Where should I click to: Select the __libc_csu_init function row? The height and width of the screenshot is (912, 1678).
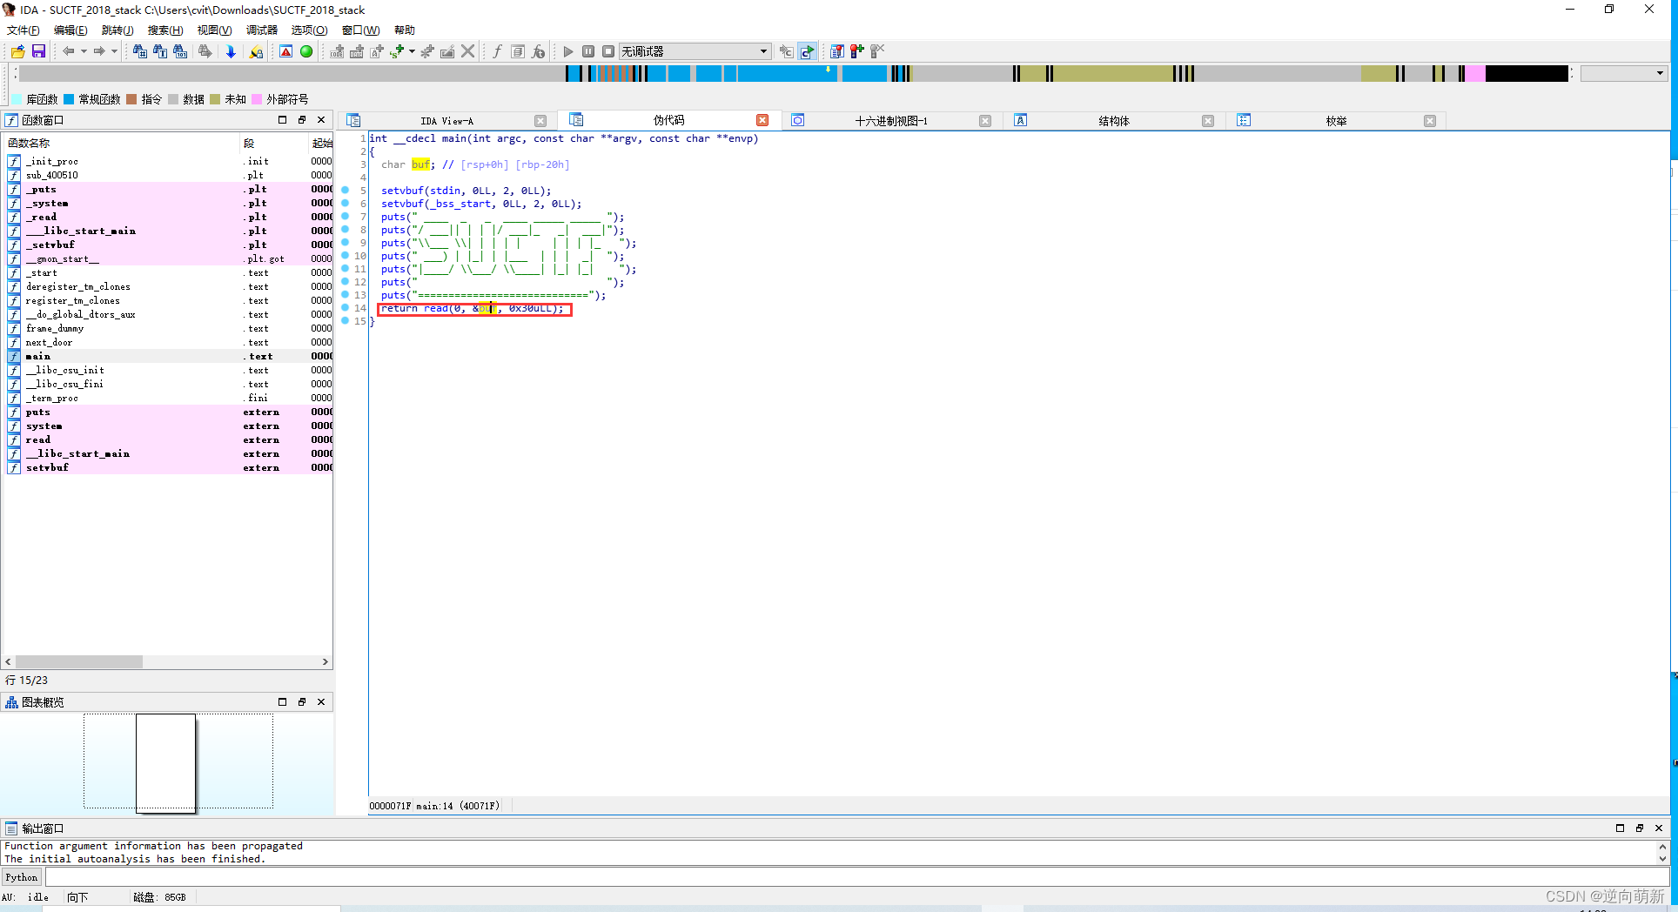coord(169,370)
